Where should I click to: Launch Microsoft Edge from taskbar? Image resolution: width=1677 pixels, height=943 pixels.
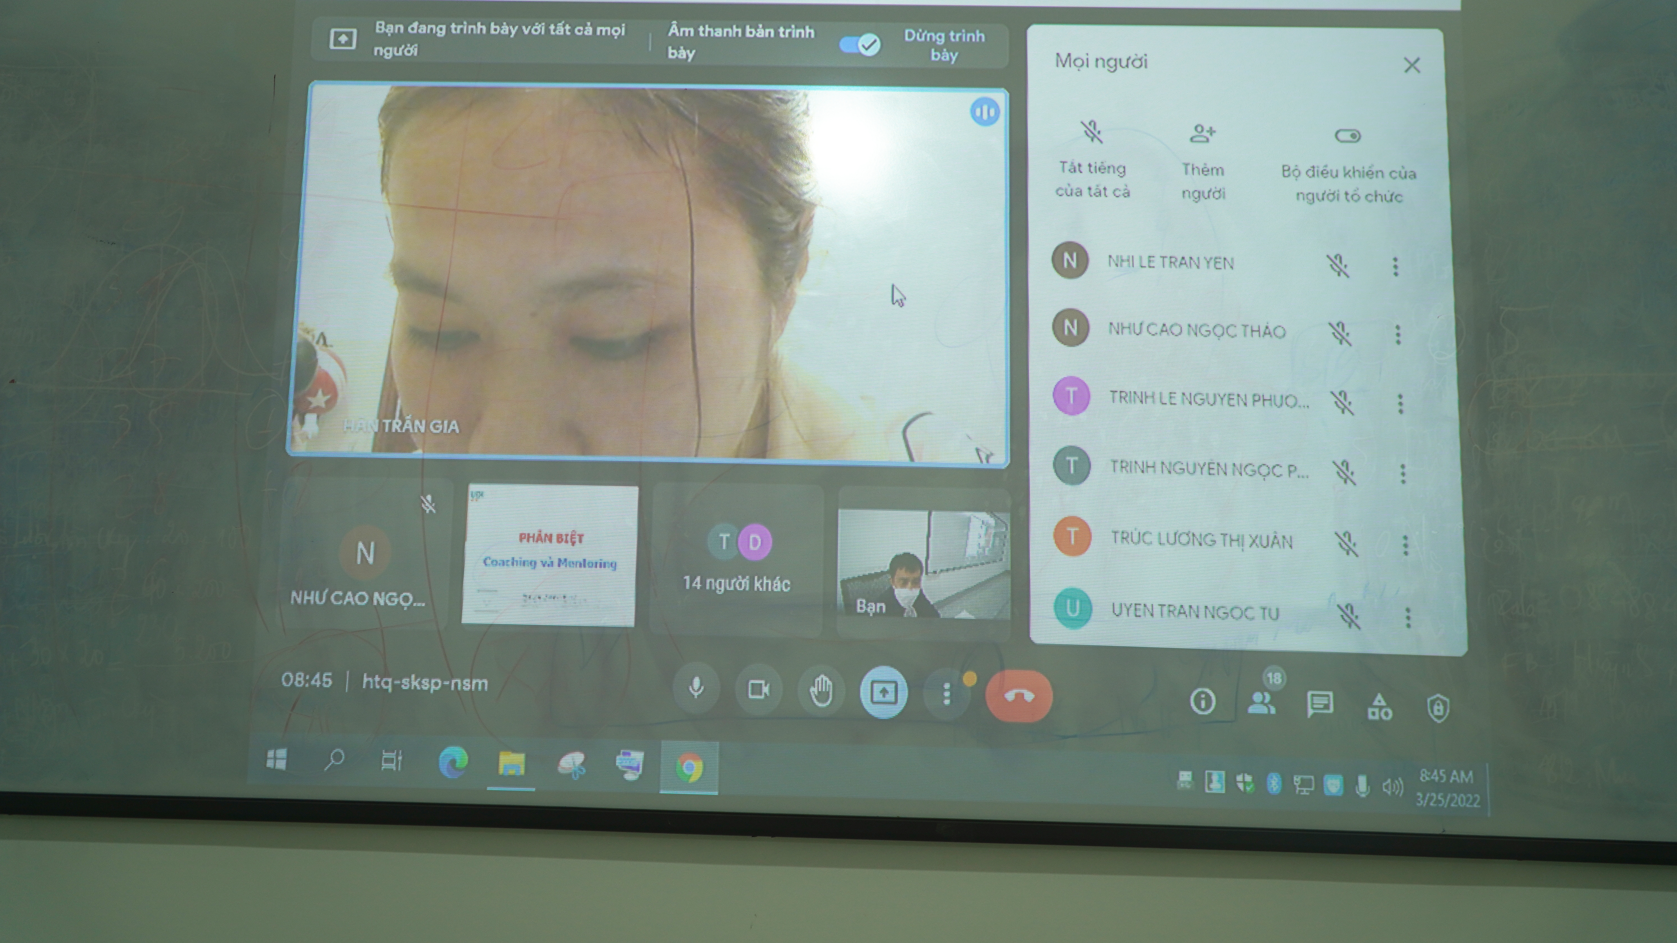point(453,762)
